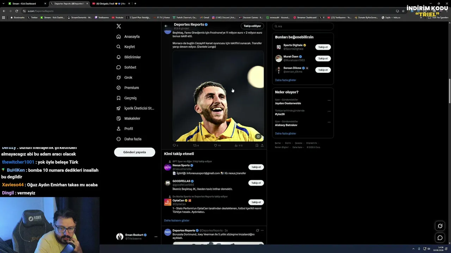
Task: Follow OptaCan
Action: (x=256, y=202)
